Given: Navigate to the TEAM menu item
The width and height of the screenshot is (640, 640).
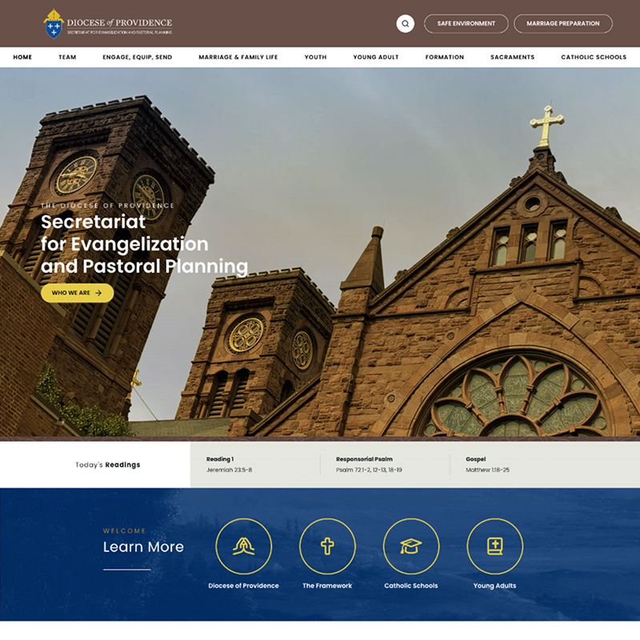Looking at the screenshot, I should pos(67,57).
